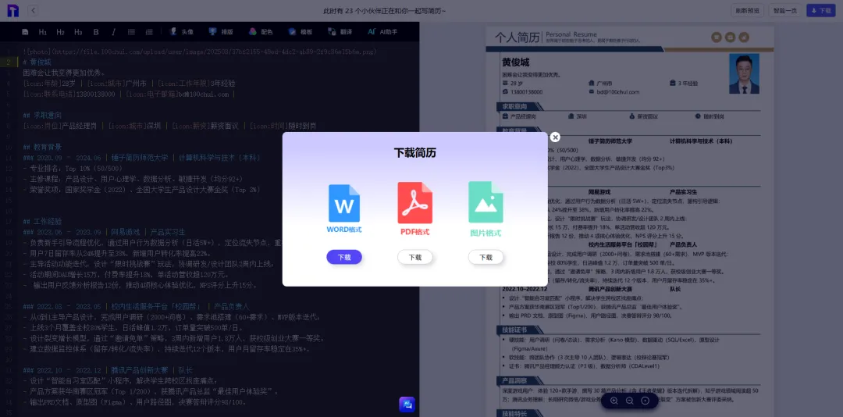Click the '## 求职意向' line in editor
This screenshot has height=417, width=843.
tap(42, 115)
